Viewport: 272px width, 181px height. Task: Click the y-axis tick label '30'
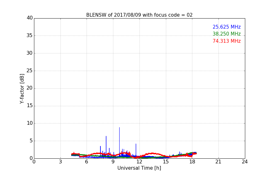tap(30, 53)
